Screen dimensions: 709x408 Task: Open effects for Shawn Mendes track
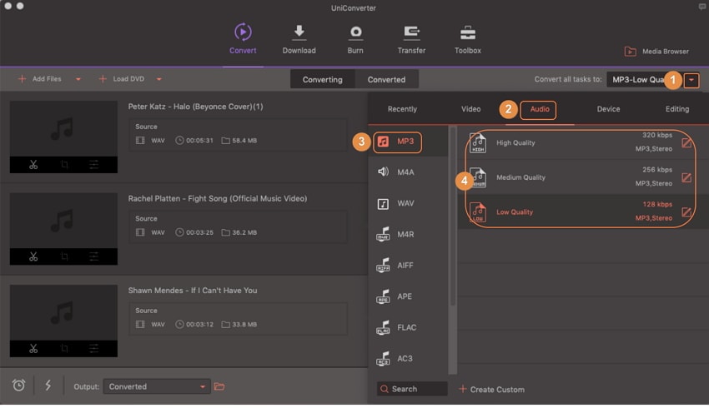[93, 348]
